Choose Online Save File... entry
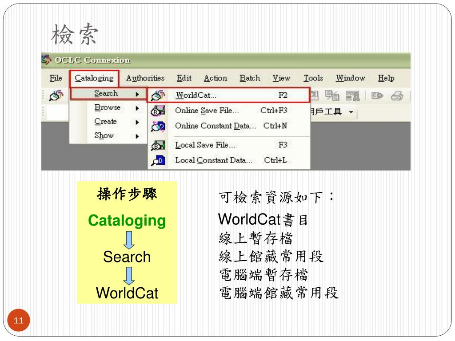 point(229,111)
